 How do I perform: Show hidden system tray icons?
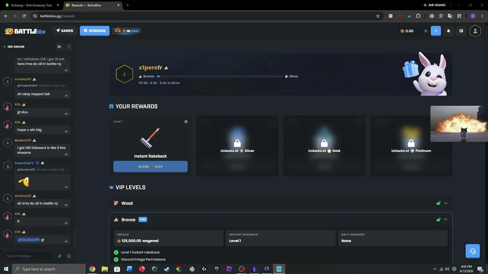point(435,269)
